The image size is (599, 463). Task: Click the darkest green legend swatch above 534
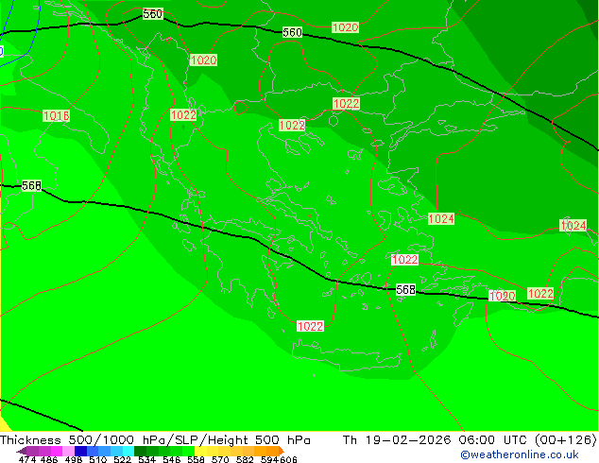tap(140, 451)
